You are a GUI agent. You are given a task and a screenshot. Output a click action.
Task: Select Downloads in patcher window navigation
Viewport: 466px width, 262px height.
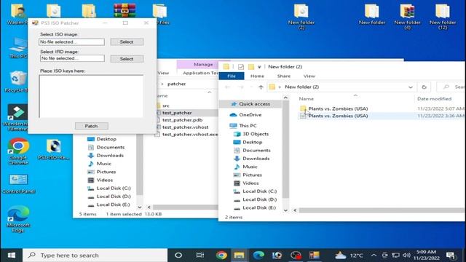[106, 155]
